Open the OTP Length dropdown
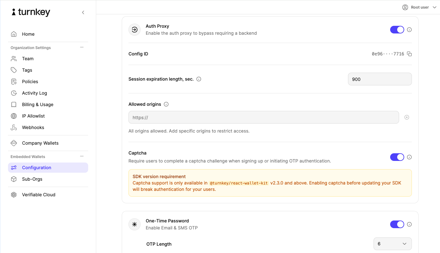Screen dimensions: 440x253 point(393,244)
